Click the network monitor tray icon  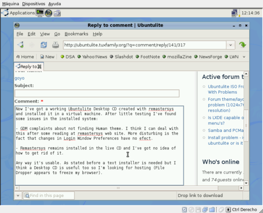(x=234, y=13)
